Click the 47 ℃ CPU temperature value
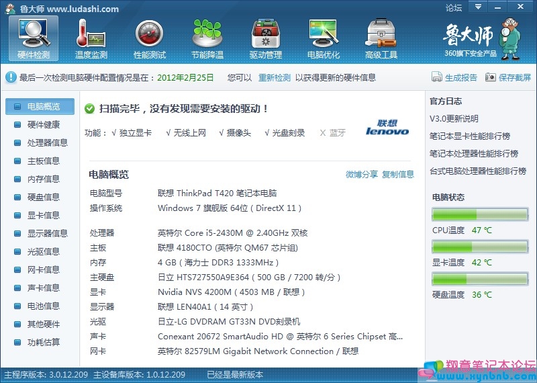The image size is (537, 383). click(481, 230)
